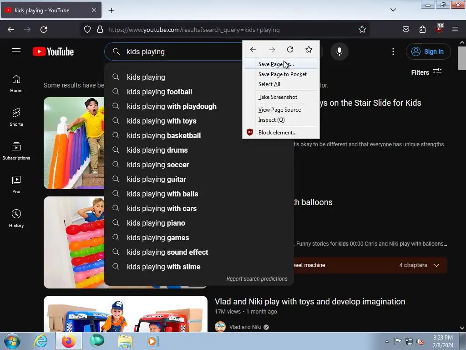Image resolution: width=466 pixels, height=350 pixels.
Task: Choose Select All in context menu
Action: 281,84
